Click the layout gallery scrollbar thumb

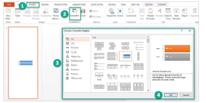tap(148, 41)
